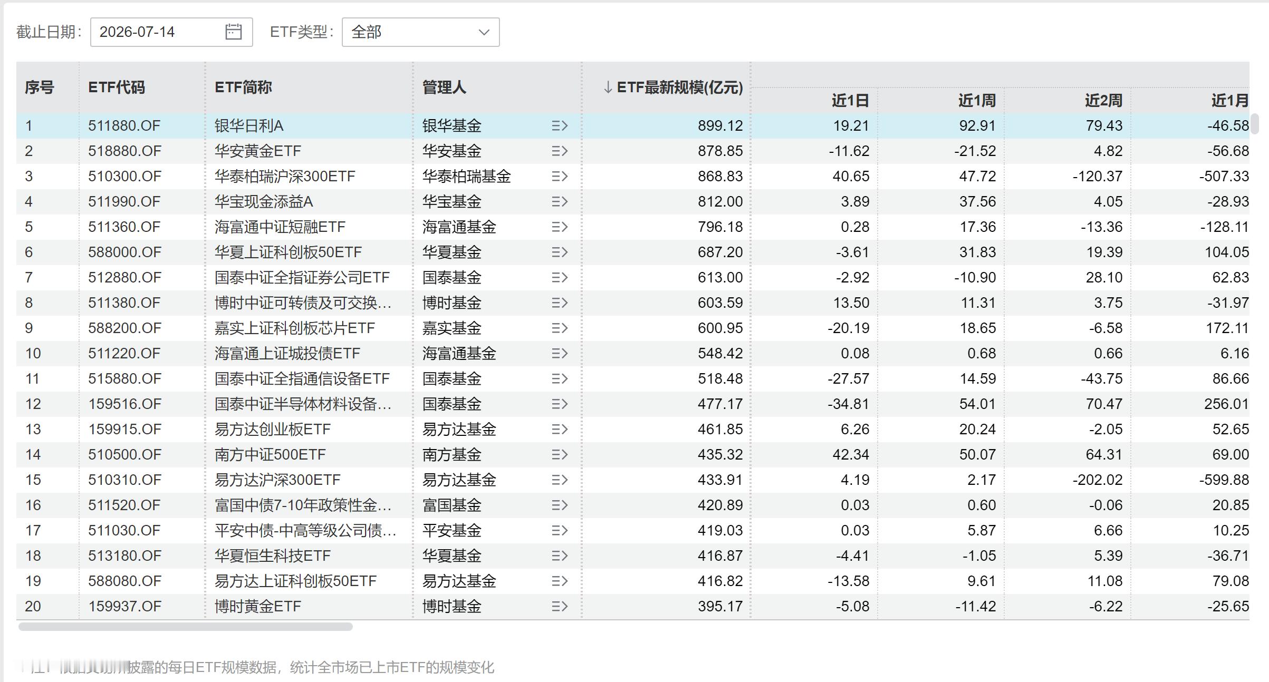Click detail arrow icon for 南方基金 row

pyautogui.click(x=560, y=454)
